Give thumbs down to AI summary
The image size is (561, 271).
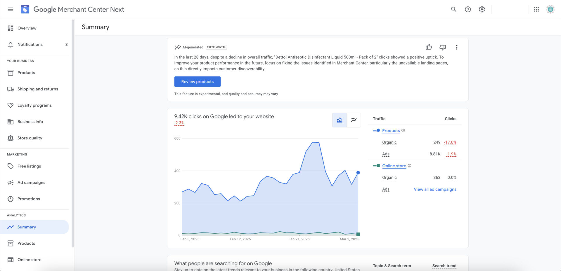coord(443,47)
